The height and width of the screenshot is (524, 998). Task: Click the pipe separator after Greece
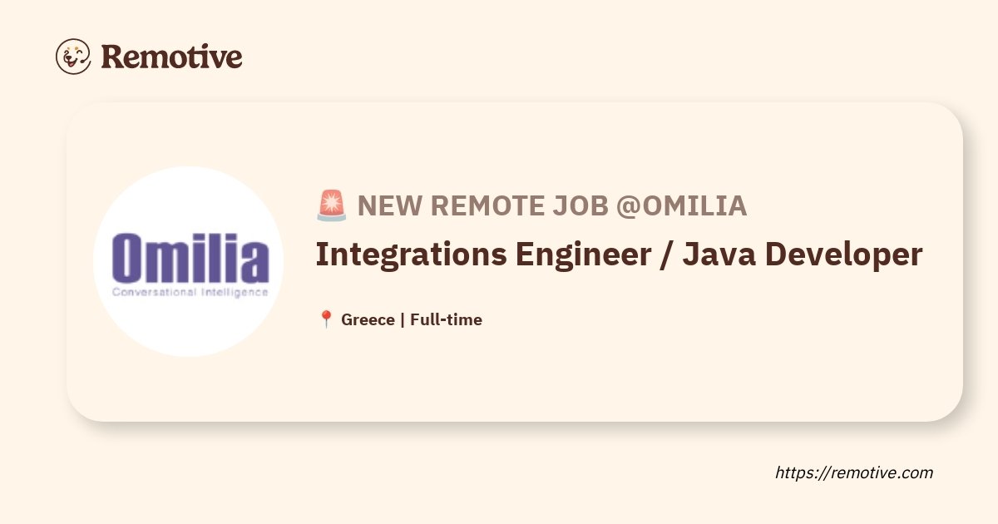(403, 319)
